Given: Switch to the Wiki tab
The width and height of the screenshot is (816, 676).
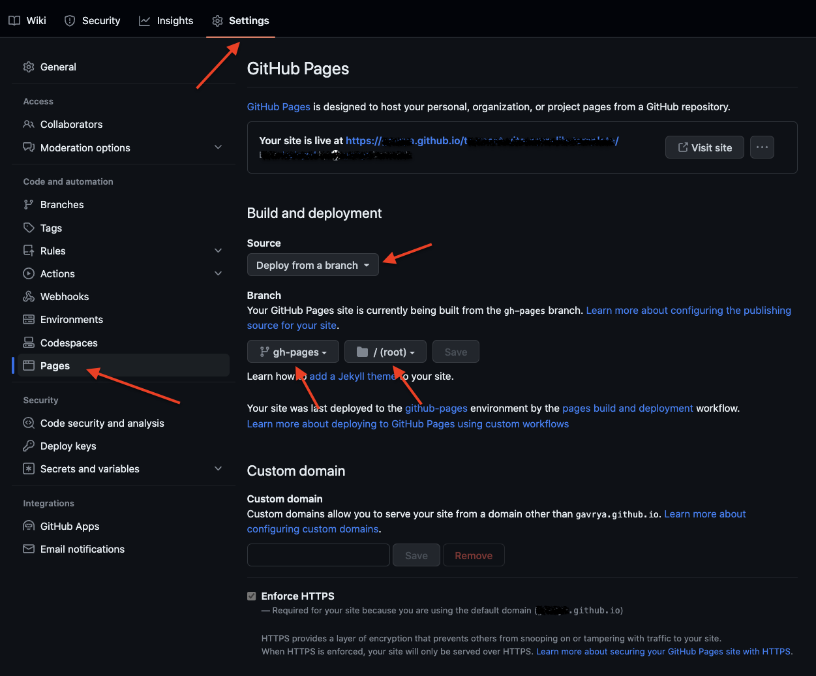Looking at the screenshot, I should pos(27,21).
